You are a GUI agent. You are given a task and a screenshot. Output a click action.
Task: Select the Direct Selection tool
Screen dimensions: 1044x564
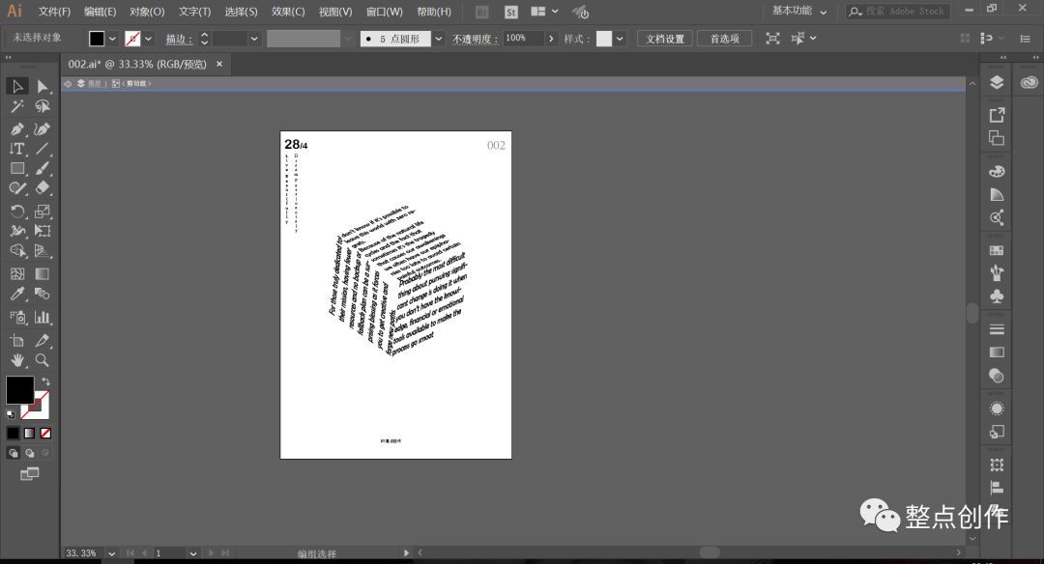click(43, 87)
